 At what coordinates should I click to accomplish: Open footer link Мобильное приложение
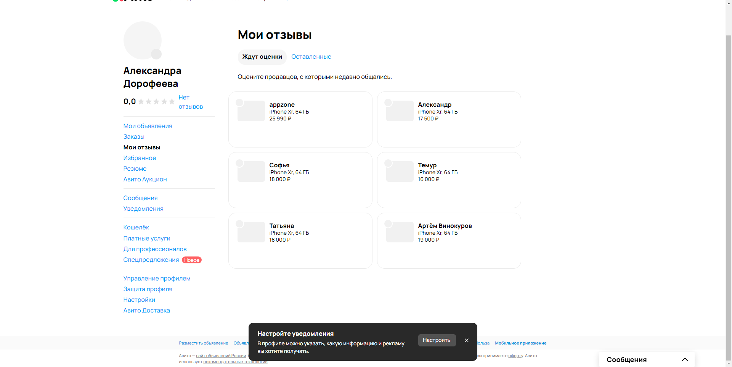click(x=521, y=343)
